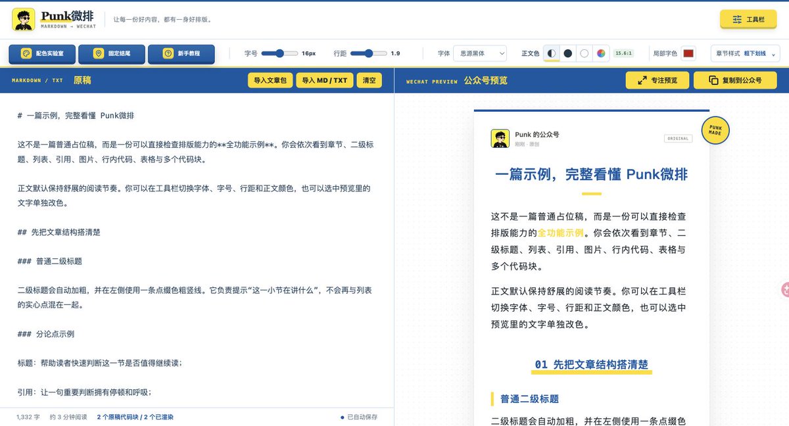Open the red 局部字色 color swatch
The height and width of the screenshot is (426, 789).
688,53
